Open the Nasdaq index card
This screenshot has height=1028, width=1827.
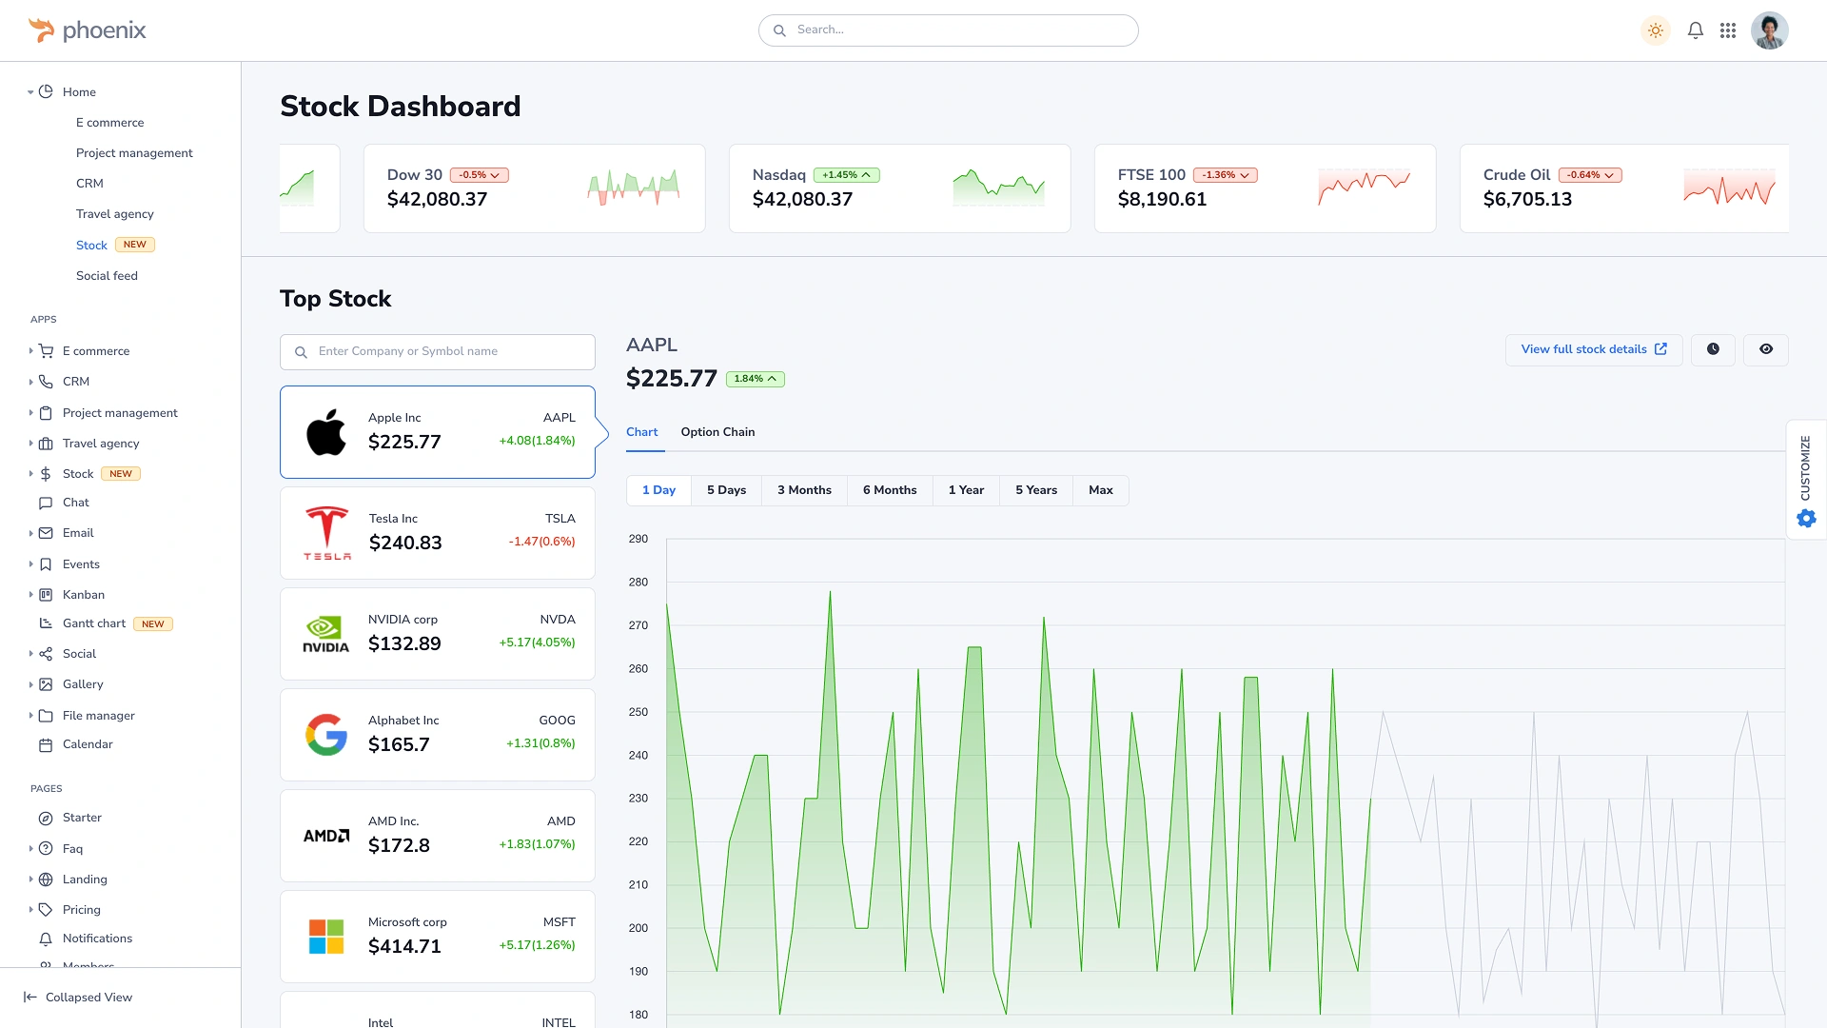tap(899, 188)
